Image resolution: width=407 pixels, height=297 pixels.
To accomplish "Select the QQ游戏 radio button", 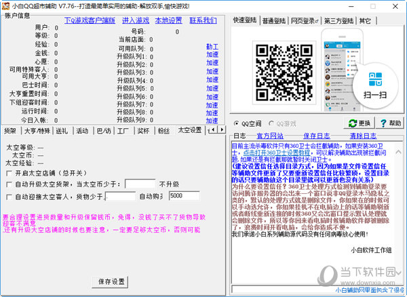I will click(271, 123).
